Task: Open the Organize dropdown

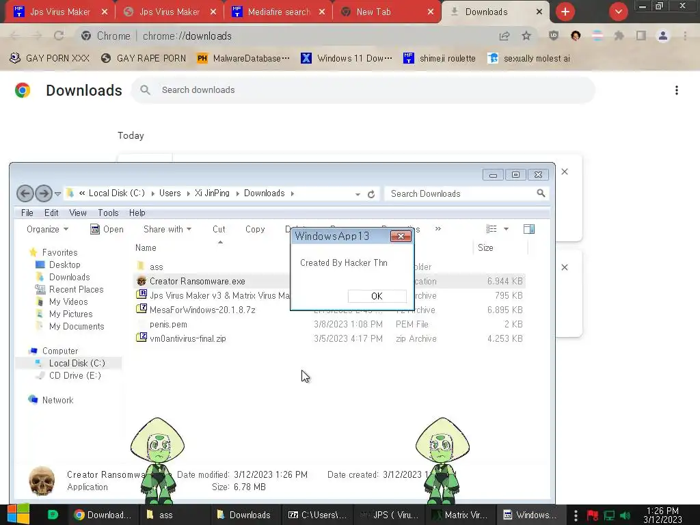Action: point(47,229)
